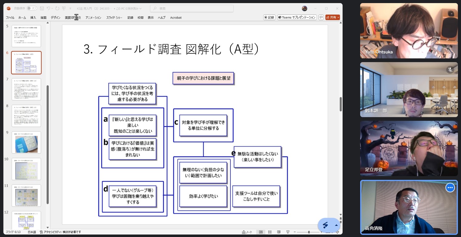This screenshot has width=461, height=237.
Task: Click the 記録 record button at top right
Action: (x=269, y=18)
